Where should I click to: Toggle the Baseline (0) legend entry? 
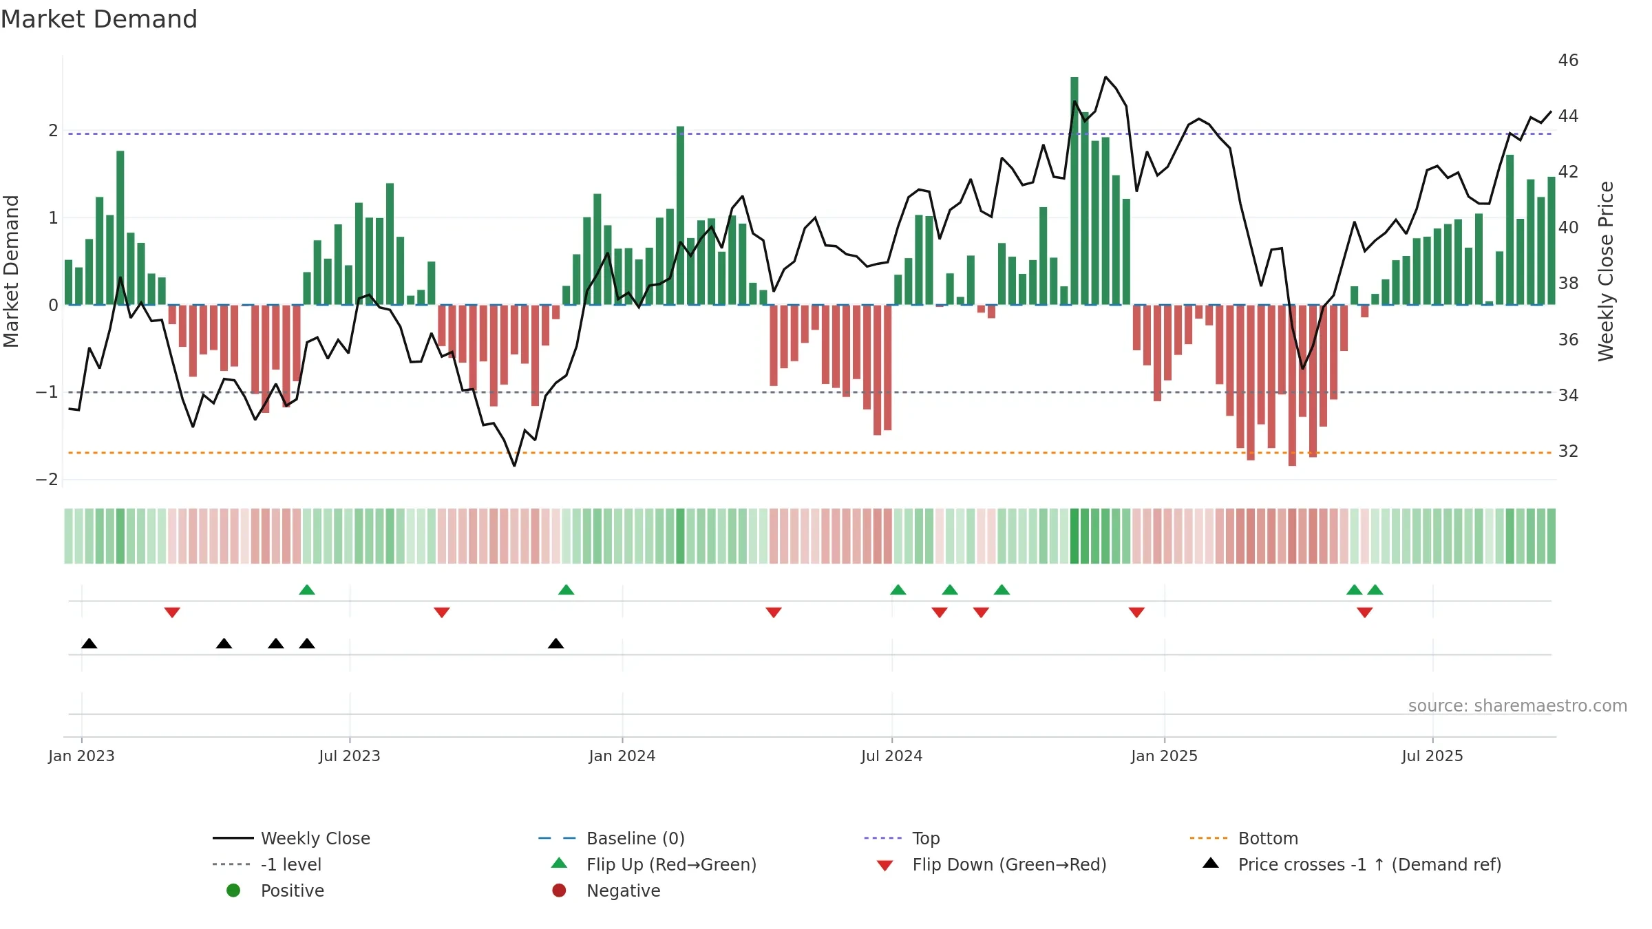(x=611, y=838)
